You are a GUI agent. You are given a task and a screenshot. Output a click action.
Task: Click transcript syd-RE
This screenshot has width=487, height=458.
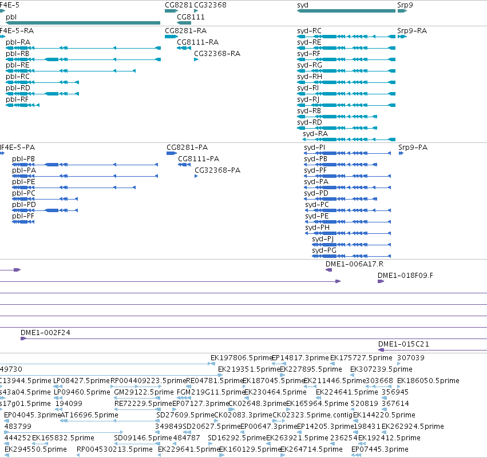[346, 48]
